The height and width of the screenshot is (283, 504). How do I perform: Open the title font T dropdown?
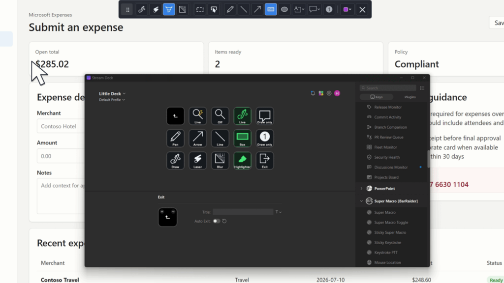pos(279,212)
